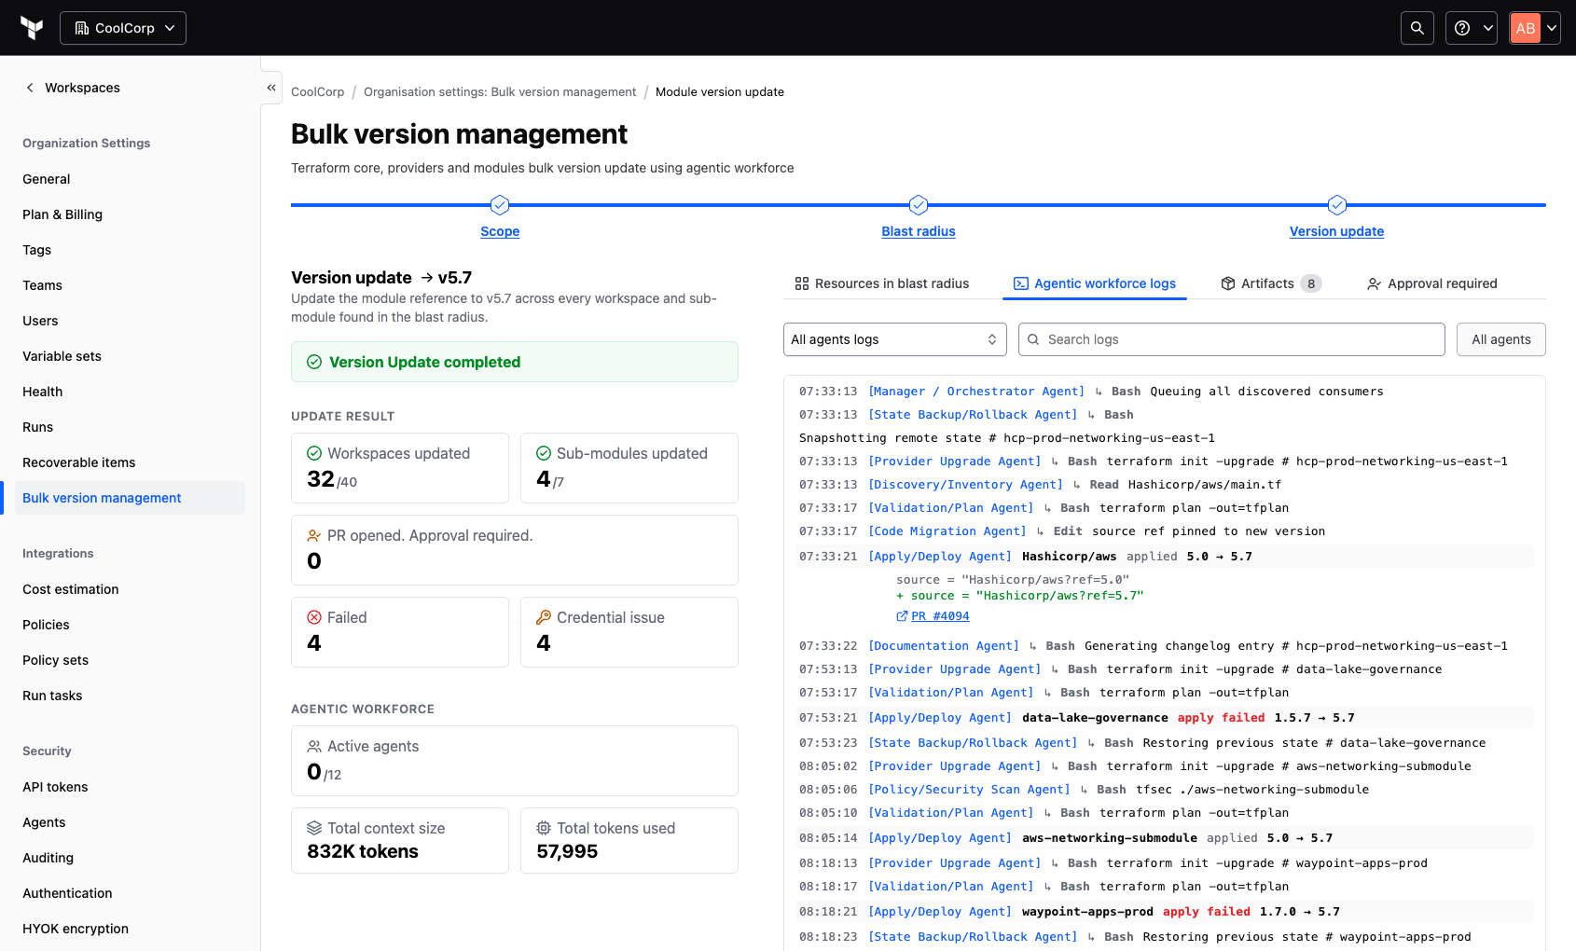Viewport: 1576px width, 951px height.
Task: Click the All agents button
Action: (x=1500, y=339)
